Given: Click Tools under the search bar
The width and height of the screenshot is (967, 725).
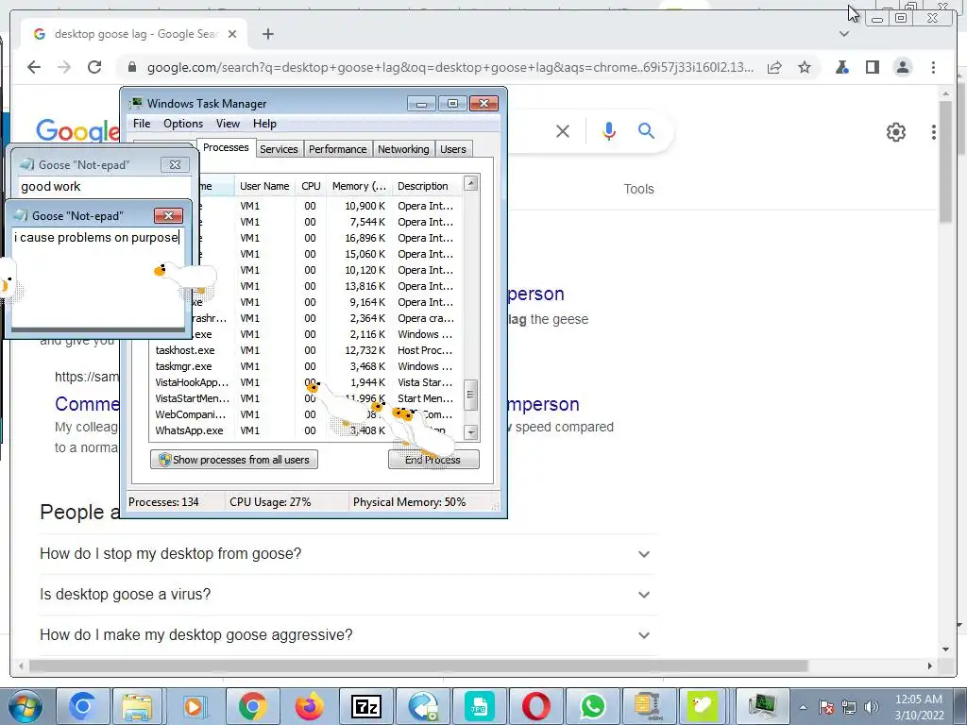Looking at the screenshot, I should tap(638, 189).
